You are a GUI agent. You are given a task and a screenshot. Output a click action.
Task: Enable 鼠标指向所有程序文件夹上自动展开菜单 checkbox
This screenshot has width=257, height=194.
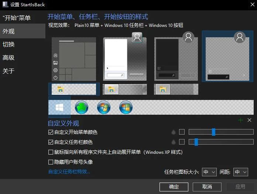coord(51,152)
